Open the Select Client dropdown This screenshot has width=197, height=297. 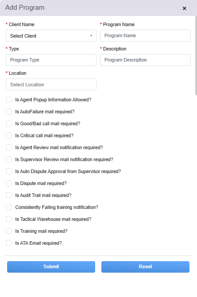point(51,35)
